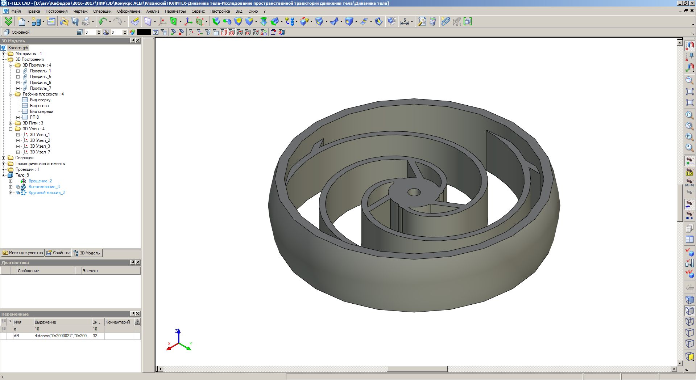Click the green-bracketed window copy icon
Image resolution: width=696 pixels, height=380 pixels.
pos(468,22)
